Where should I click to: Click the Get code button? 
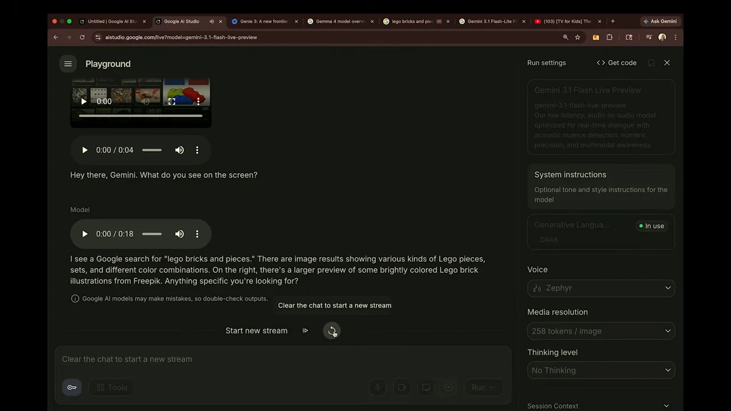coord(616,63)
